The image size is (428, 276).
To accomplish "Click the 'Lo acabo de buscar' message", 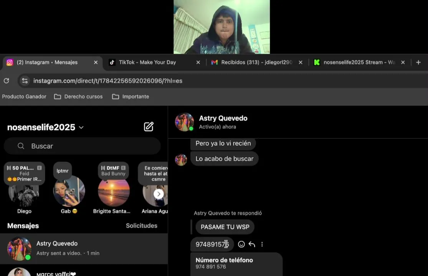I will [x=225, y=159].
